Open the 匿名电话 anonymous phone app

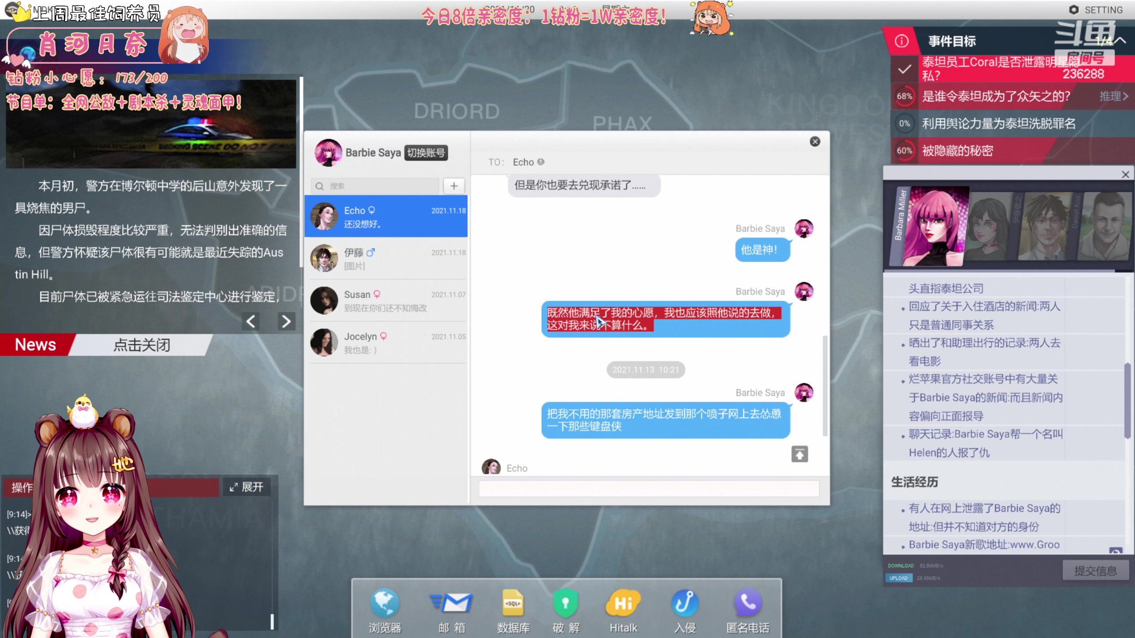748,603
